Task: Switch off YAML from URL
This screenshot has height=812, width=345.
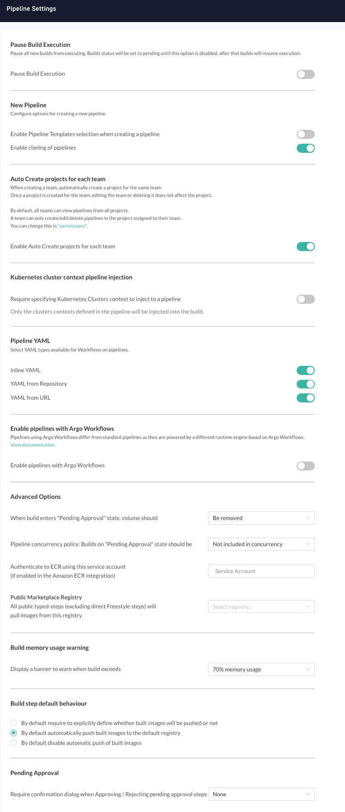Action: coord(305,398)
